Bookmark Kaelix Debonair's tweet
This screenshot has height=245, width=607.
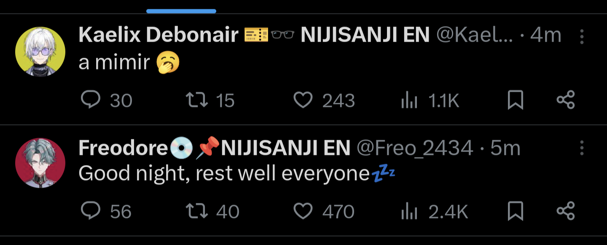pyautogui.click(x=515, y=100)
